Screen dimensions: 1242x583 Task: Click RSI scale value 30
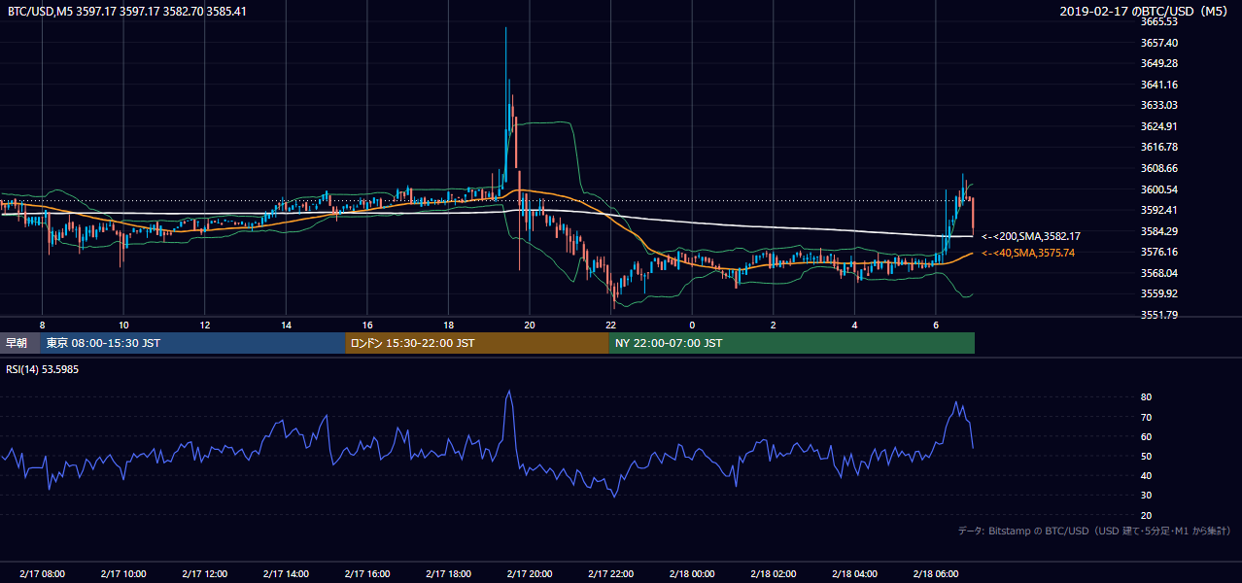pyautogui.click(x=1146, y=496)
